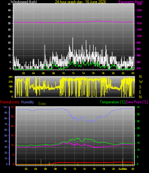
Task: Click the 100 humidity scale value
Action: [5, 107]
